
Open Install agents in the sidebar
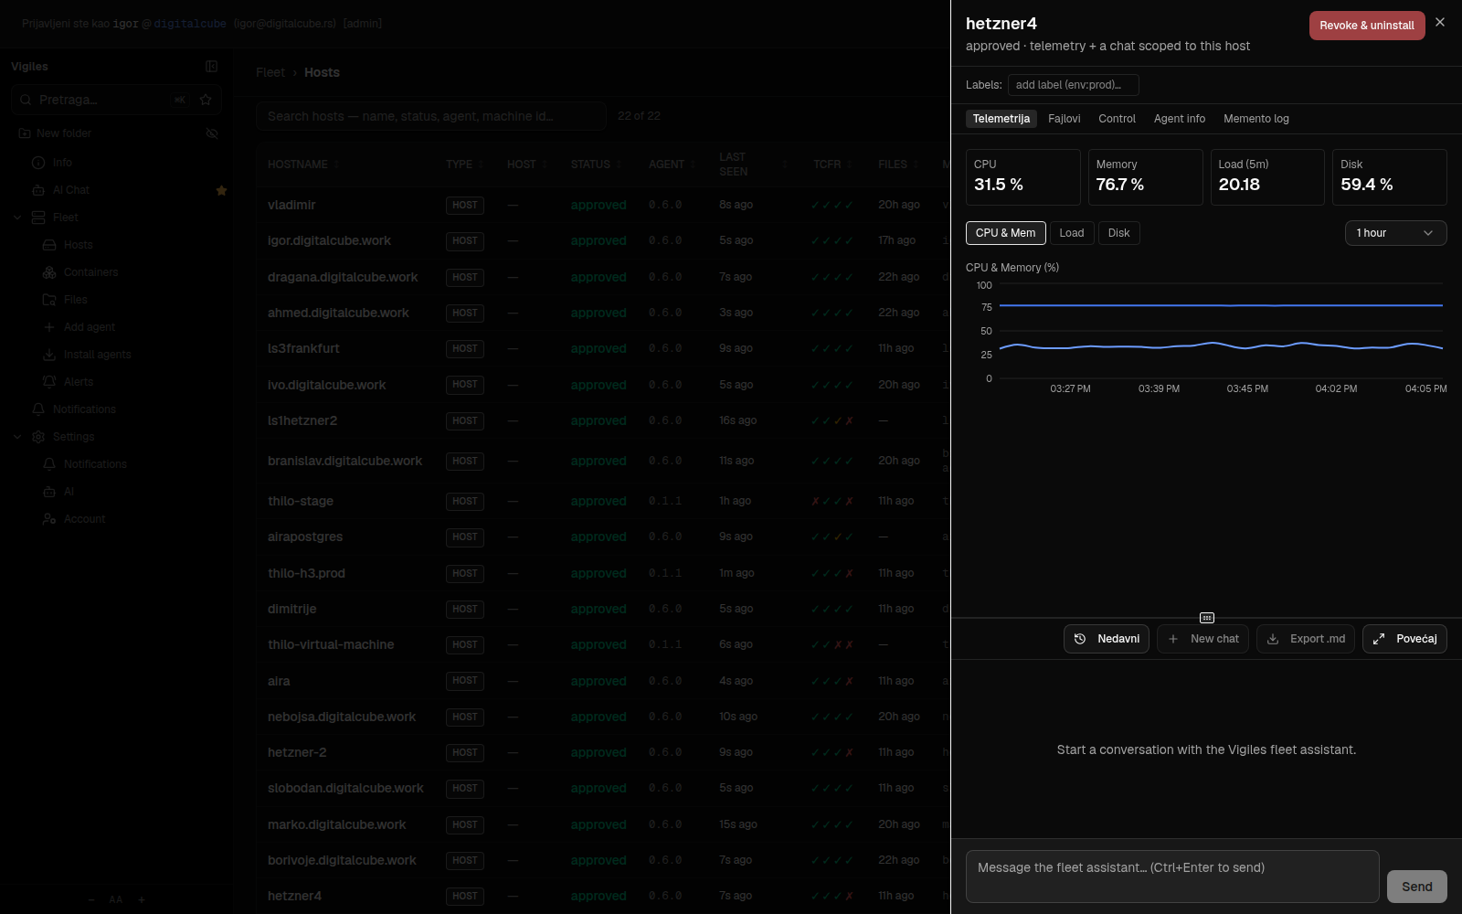click(97, 355)
